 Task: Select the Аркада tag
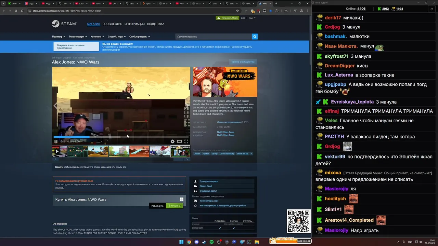206,154
